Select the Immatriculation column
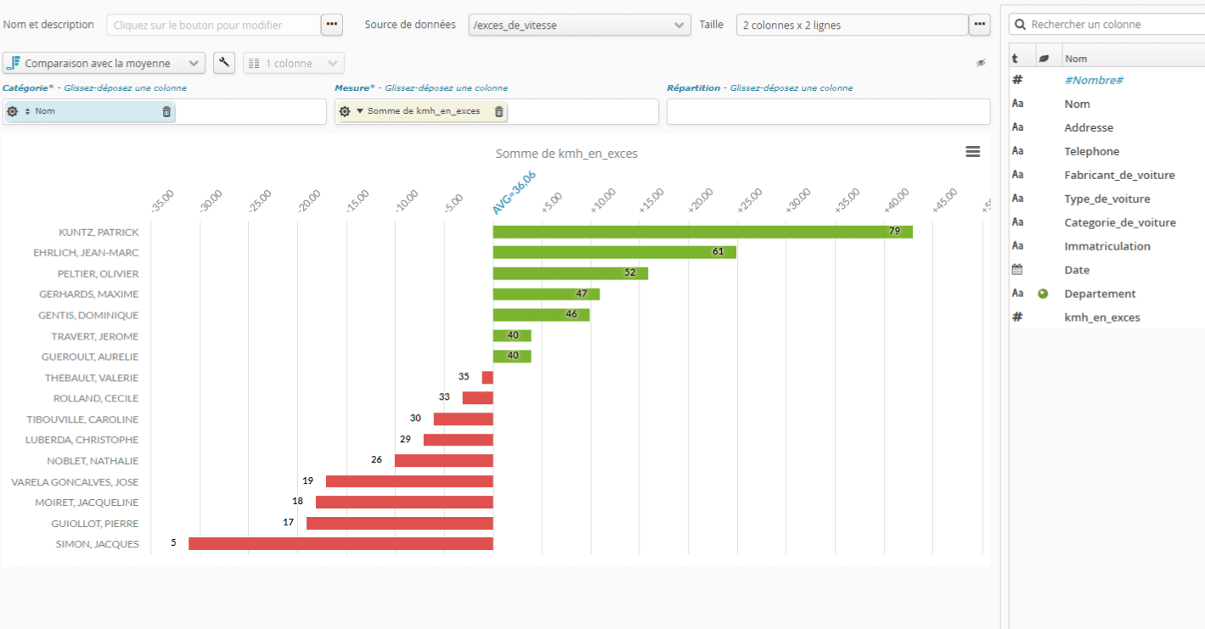The image size is (1205, 629). click(1107, 246)
